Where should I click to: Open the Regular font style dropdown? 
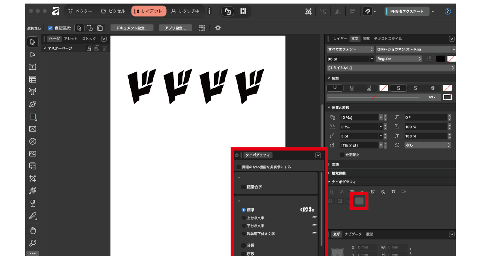[x=399, y=58]
